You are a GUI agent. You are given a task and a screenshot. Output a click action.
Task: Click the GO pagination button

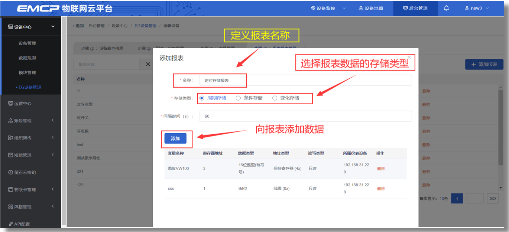coord(493,199)
